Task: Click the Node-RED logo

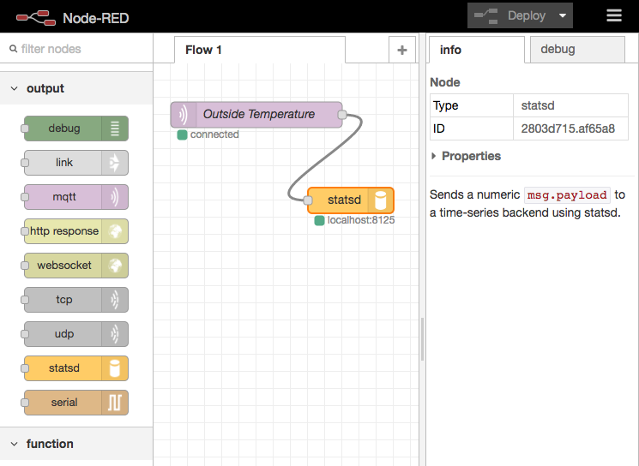Action: click(x=36, y=18)
